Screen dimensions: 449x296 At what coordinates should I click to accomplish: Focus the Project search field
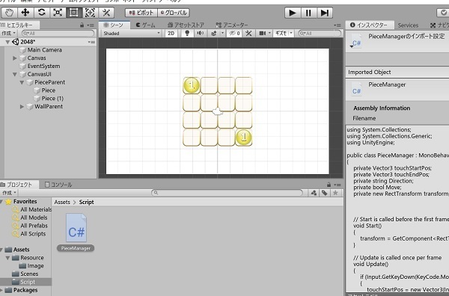[227, 193]
